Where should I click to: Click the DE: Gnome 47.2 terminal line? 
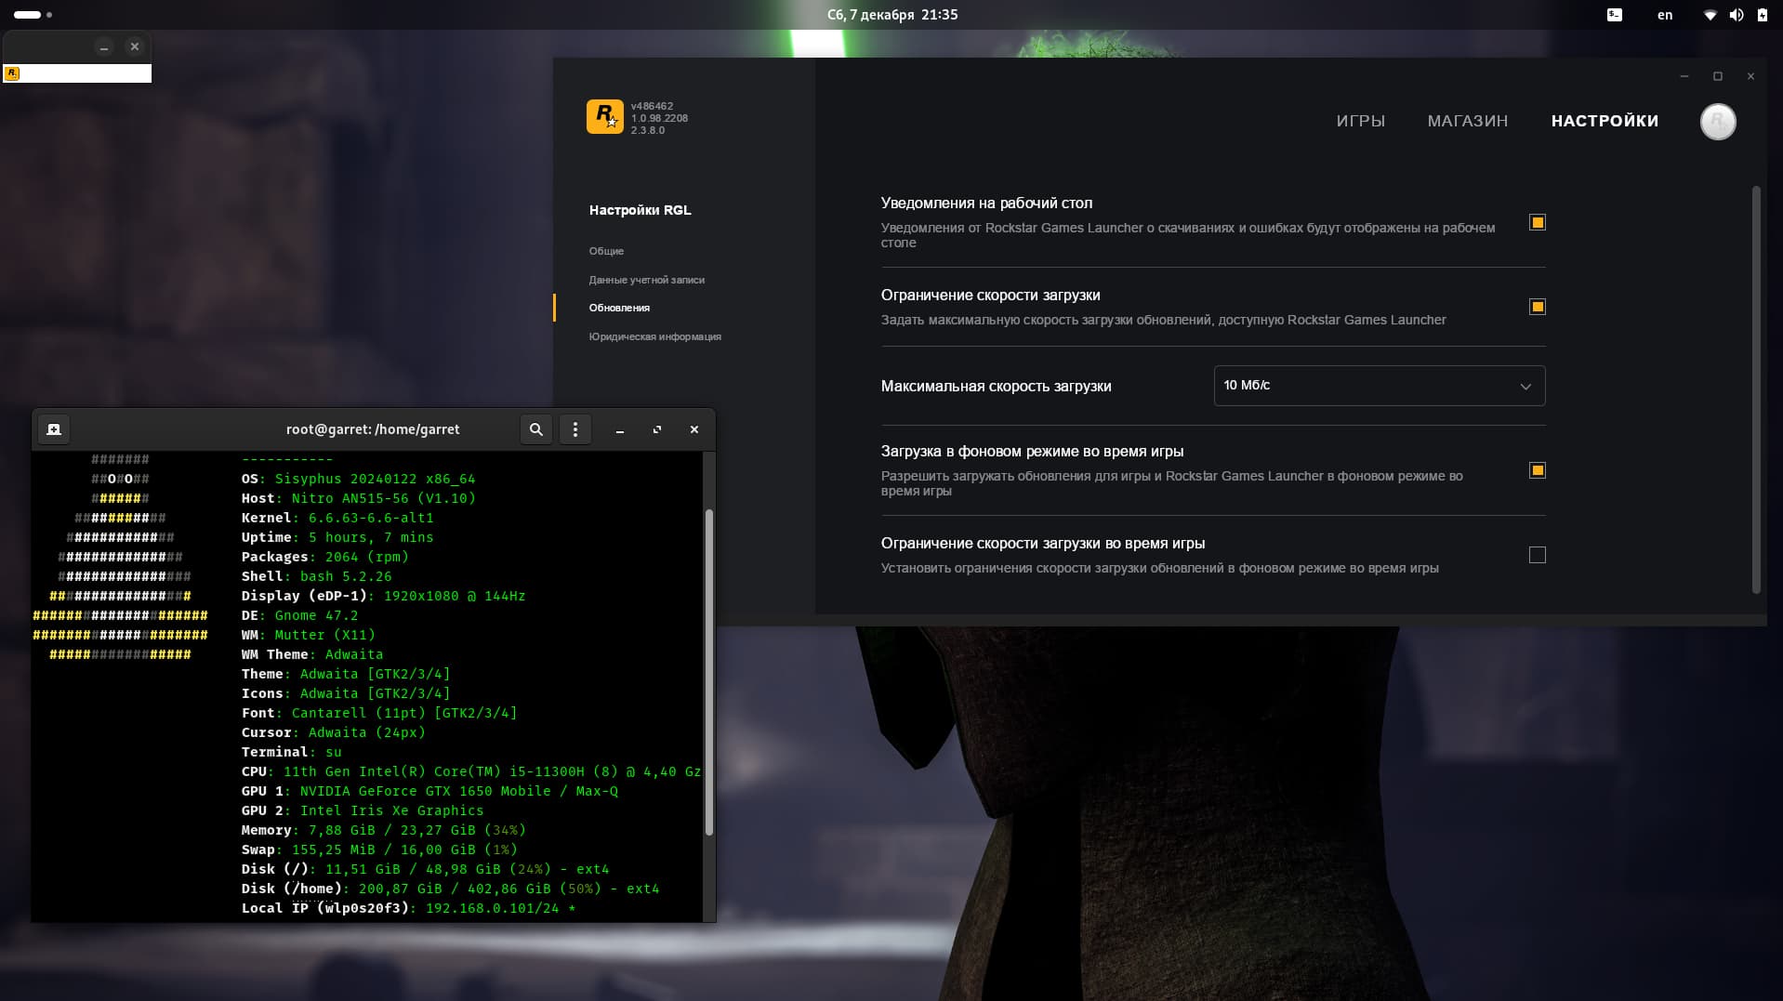299,615
